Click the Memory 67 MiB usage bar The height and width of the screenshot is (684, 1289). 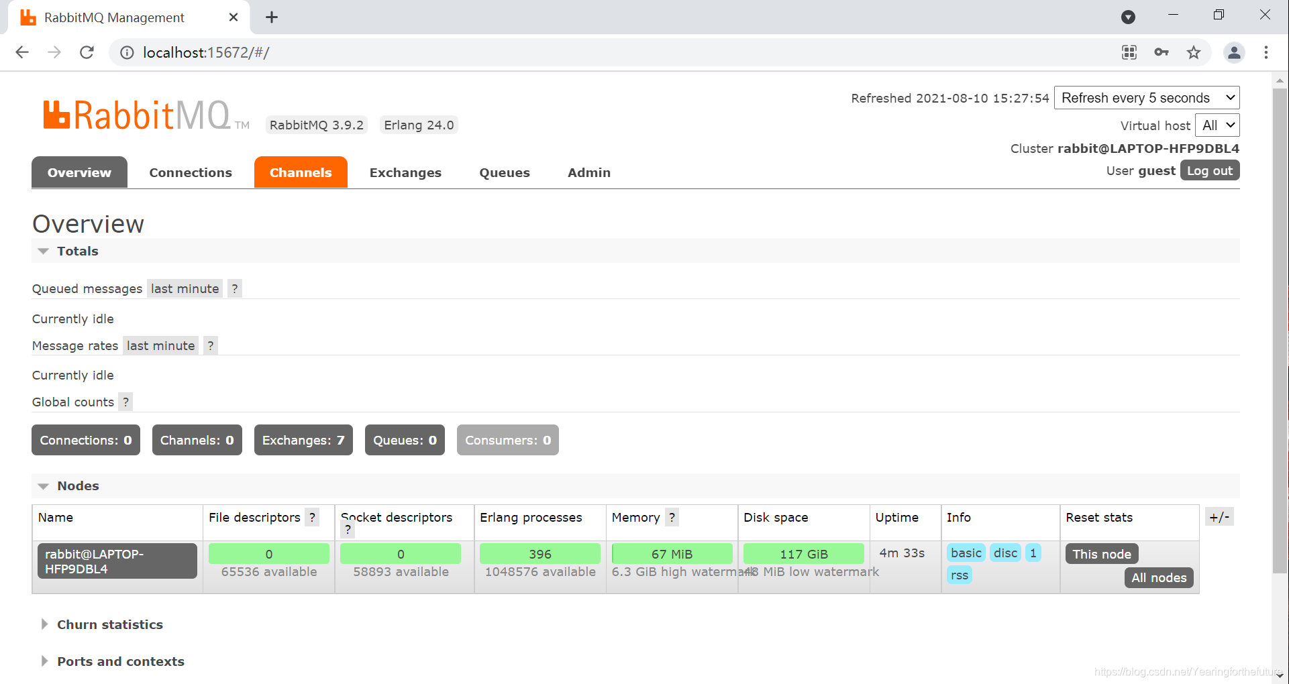coord(672,554)
